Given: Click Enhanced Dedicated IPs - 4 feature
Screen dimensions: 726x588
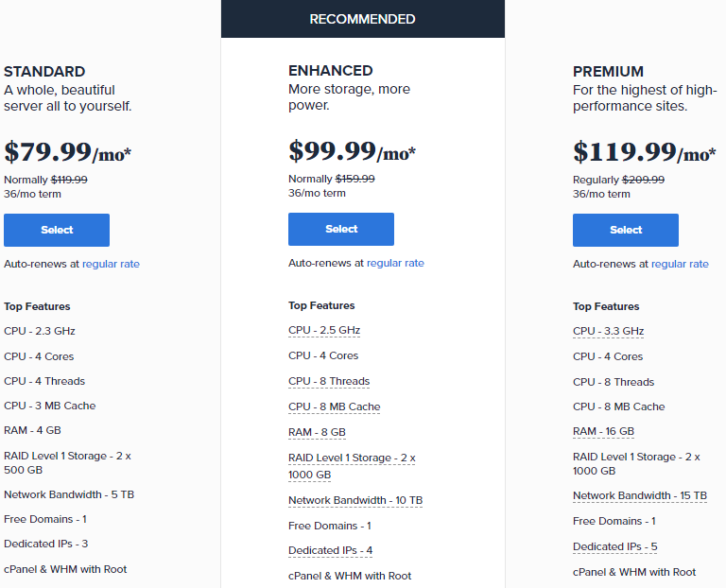Looking at the screenshot, I should [330, 550].
